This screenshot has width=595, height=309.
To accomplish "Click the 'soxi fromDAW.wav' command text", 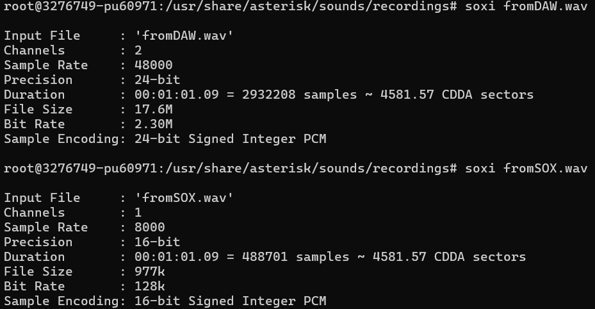I will coord(526,6).
